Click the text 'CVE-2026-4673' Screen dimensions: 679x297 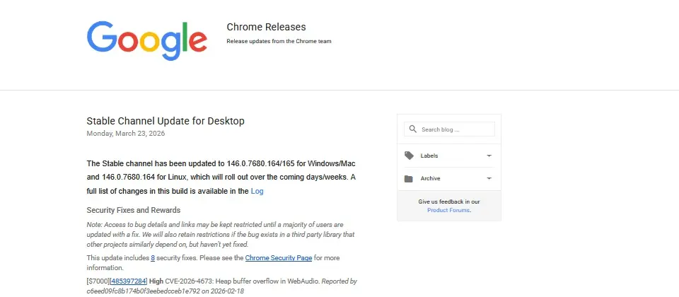(x=190, y=281)
